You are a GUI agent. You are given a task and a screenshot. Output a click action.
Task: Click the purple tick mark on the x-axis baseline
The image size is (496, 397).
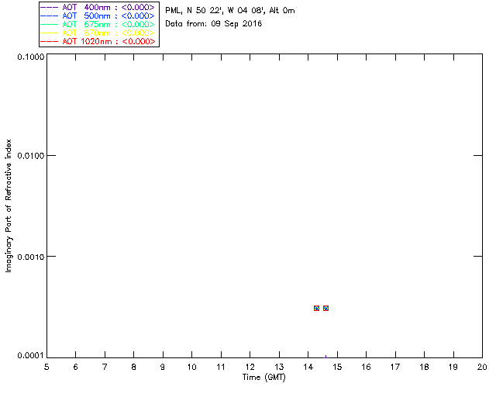[x=325, y=357]
